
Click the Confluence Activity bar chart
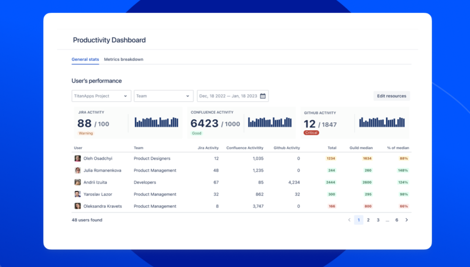270,122
